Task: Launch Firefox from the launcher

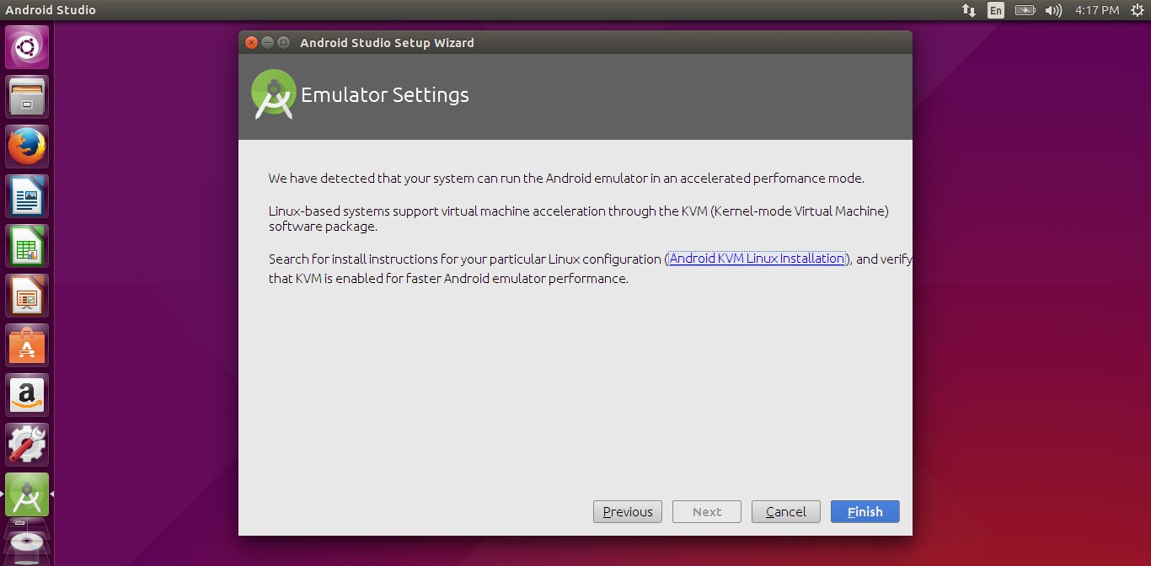Action: 26,146
